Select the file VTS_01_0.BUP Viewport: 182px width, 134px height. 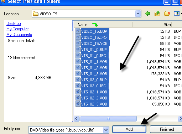95,50
